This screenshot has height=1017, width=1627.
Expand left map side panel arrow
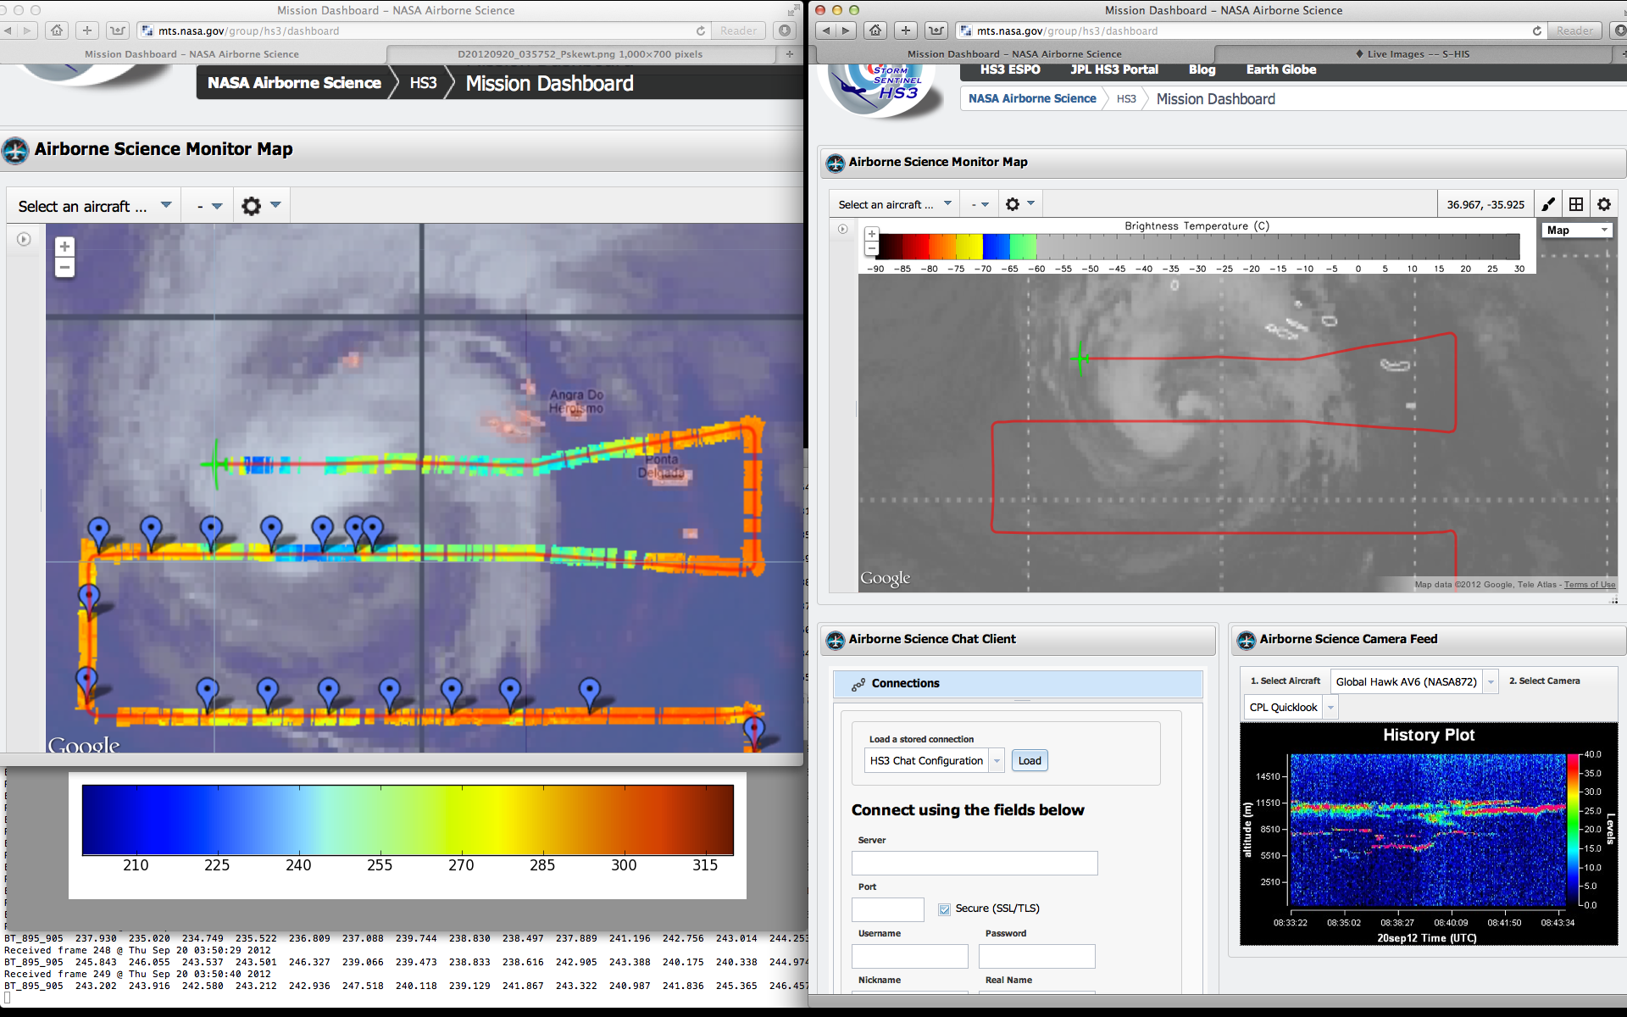tap(24, 240)
